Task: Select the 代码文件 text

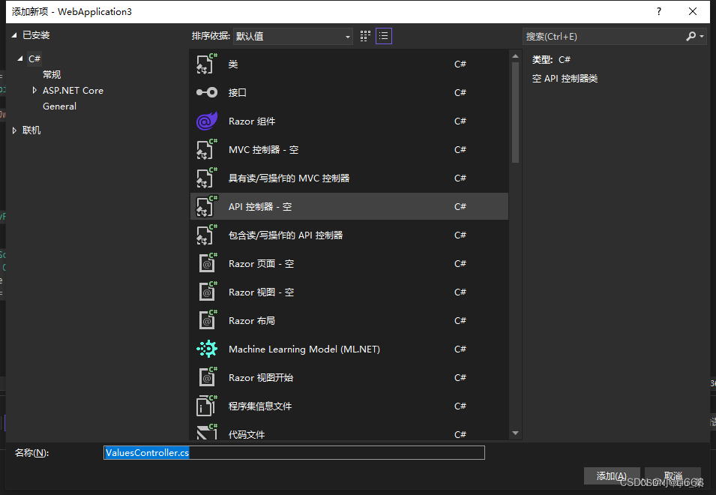Action: coord(247,434)
